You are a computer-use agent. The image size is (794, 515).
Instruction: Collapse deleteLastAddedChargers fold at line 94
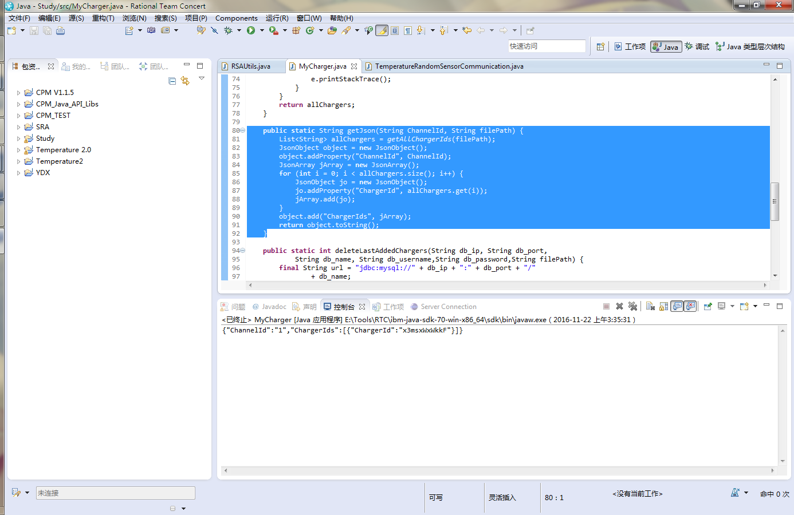coord(243,251)
